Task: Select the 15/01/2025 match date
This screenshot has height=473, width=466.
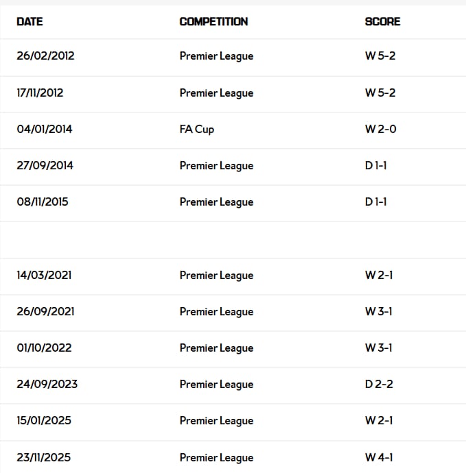Action: 44,420
